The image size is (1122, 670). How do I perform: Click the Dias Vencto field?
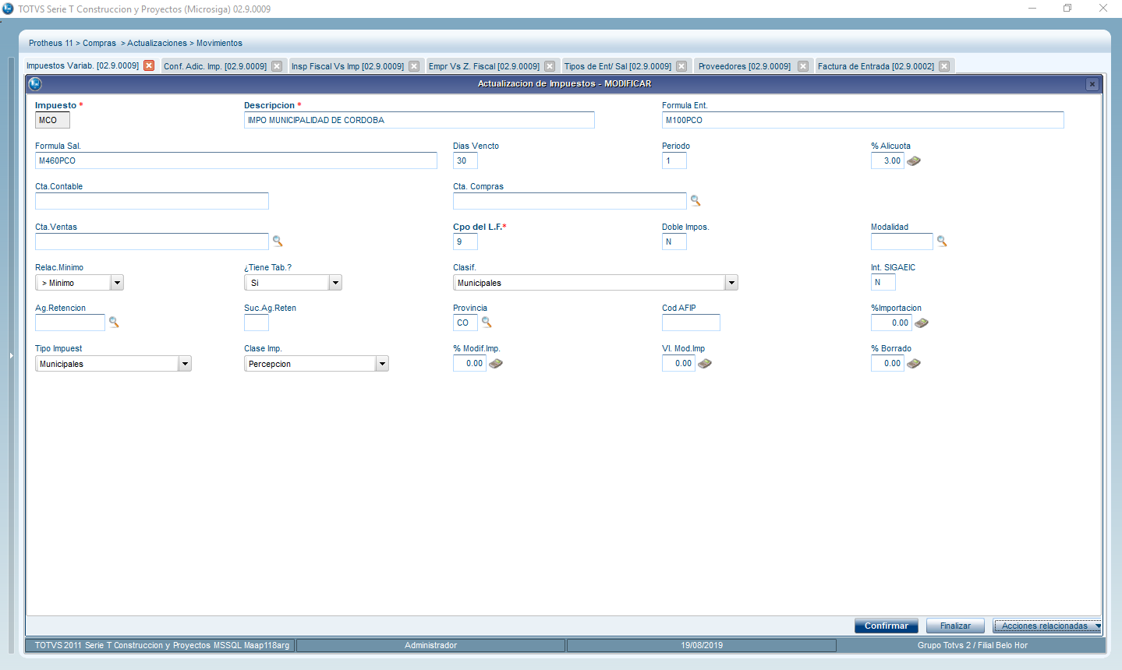(x=465, y=160)
